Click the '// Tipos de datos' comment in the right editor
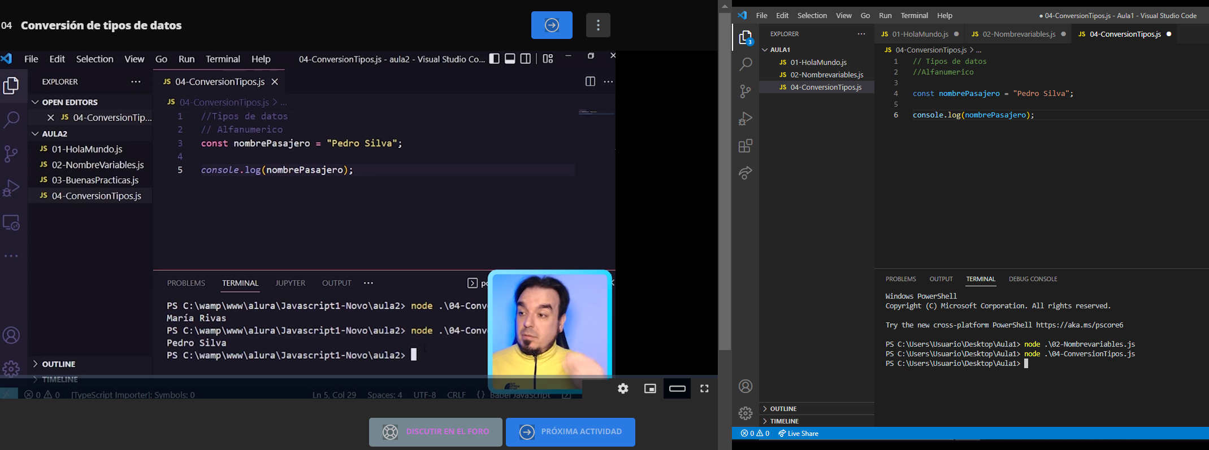 (950, 62)
